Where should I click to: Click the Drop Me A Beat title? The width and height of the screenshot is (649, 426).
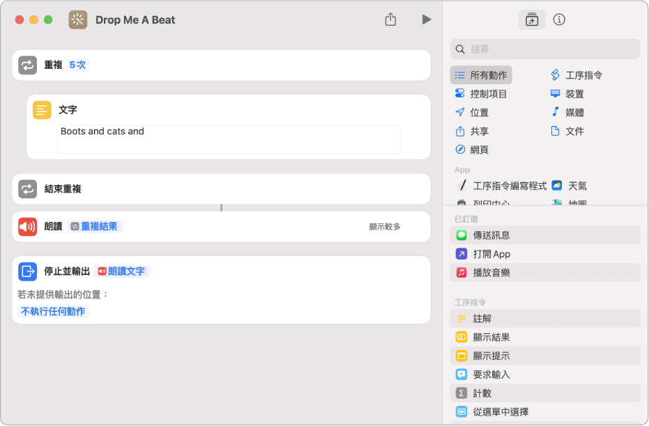(135, 19)
